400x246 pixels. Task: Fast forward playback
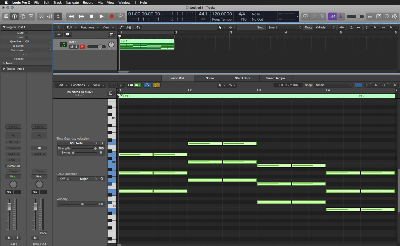click(x=81, y=17)
